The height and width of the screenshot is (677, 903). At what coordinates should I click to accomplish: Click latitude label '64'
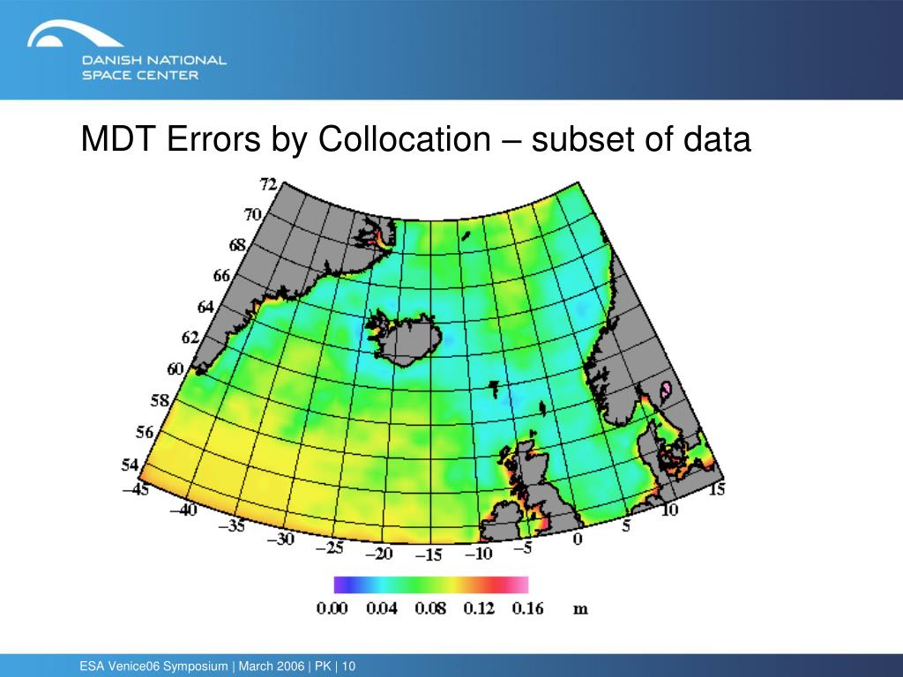[x=206, y=307]
